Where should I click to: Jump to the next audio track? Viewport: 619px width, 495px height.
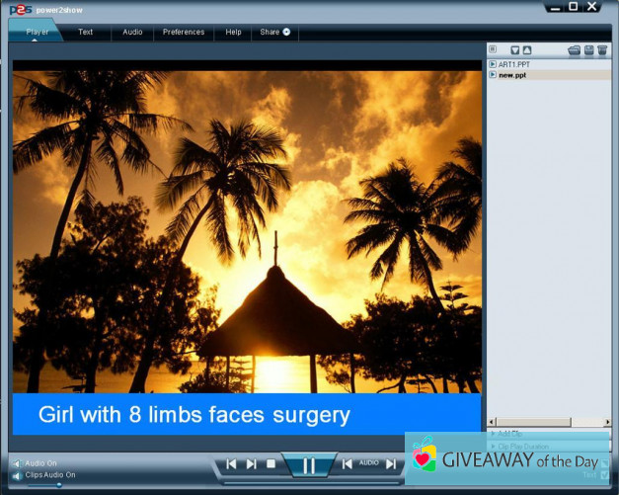[x=391, y=463]
